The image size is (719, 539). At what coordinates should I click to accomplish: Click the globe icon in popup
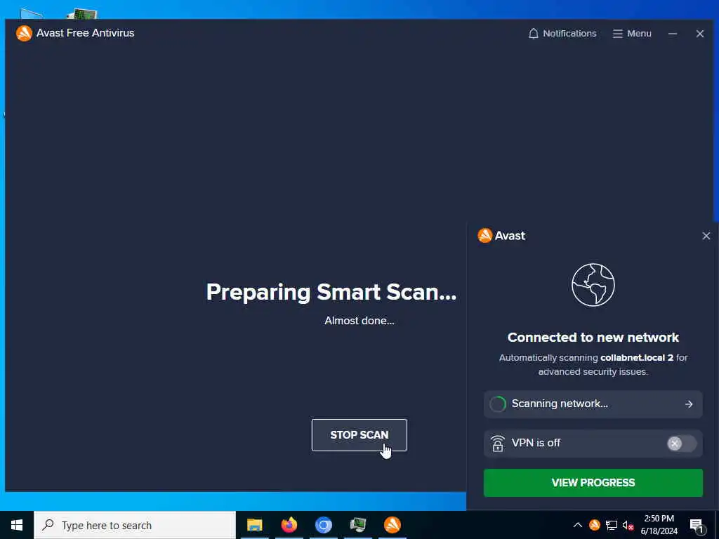[x=593, y=285]
